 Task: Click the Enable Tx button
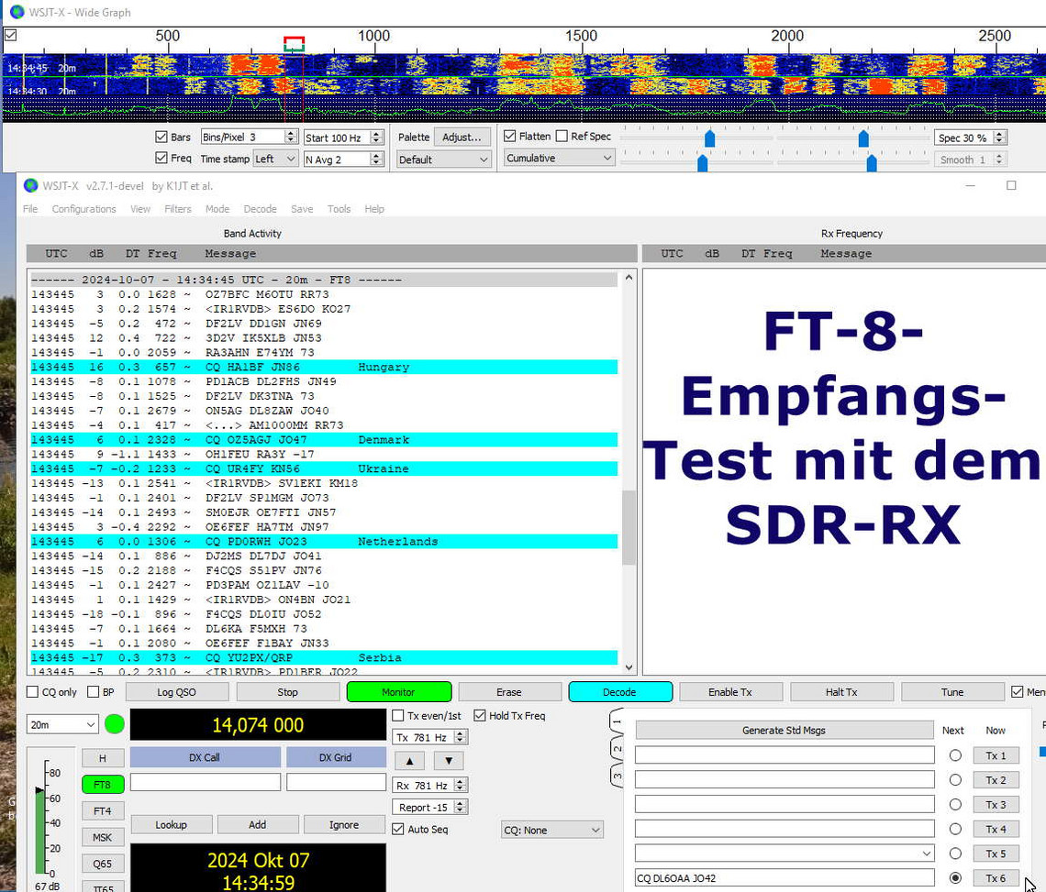730,692
